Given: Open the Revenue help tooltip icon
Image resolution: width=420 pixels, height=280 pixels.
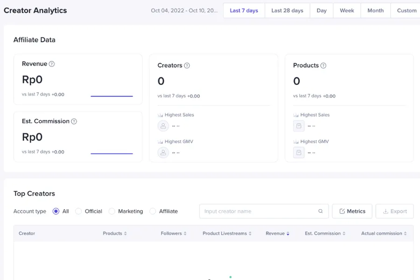Looking at the screenshot, I should point(52,64).
